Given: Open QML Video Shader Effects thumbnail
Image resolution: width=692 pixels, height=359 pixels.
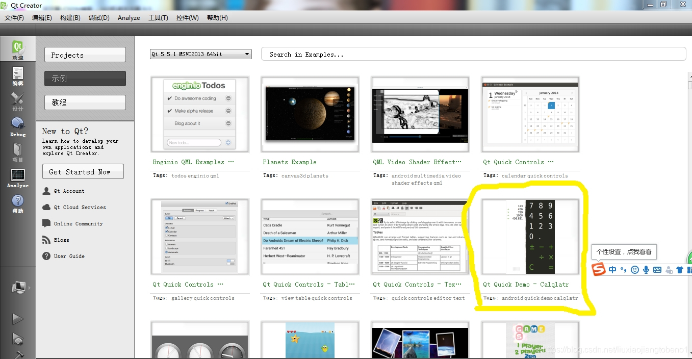Looking at the screenshot, I should [420, 114].
